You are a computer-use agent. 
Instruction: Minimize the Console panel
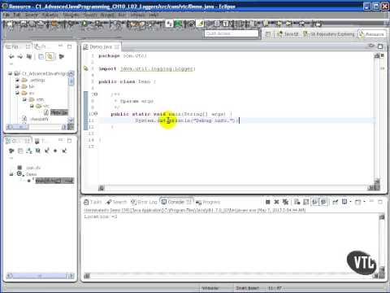371,201
